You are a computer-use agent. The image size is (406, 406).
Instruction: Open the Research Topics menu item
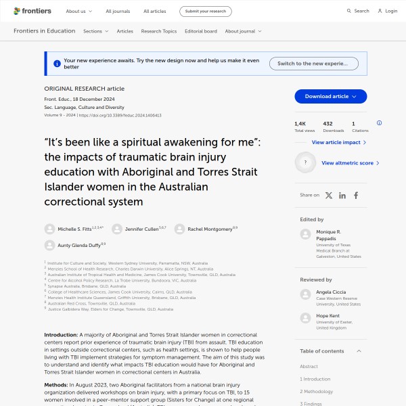click(158, 31)
